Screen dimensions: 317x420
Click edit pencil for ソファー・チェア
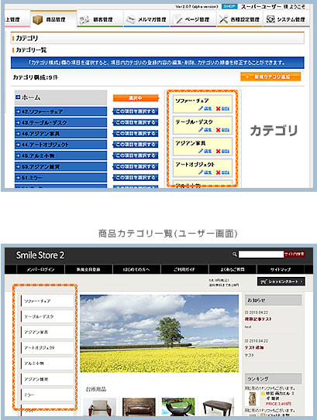click(x=201, y=108)
